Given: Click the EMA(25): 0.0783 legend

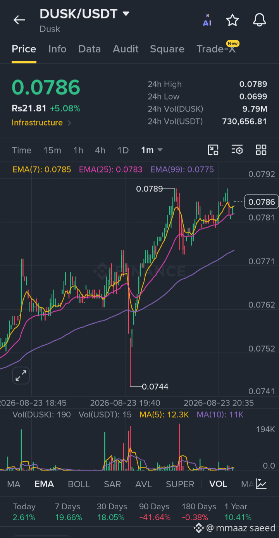Looking at the screenshot, I should (x=111, y=169).
